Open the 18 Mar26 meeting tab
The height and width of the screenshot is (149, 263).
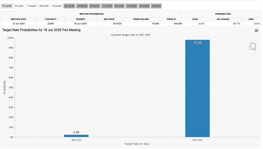point(82,6)
